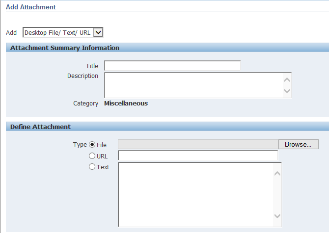
Task: Click inside the Title input field
Action: tap(172, 66)
